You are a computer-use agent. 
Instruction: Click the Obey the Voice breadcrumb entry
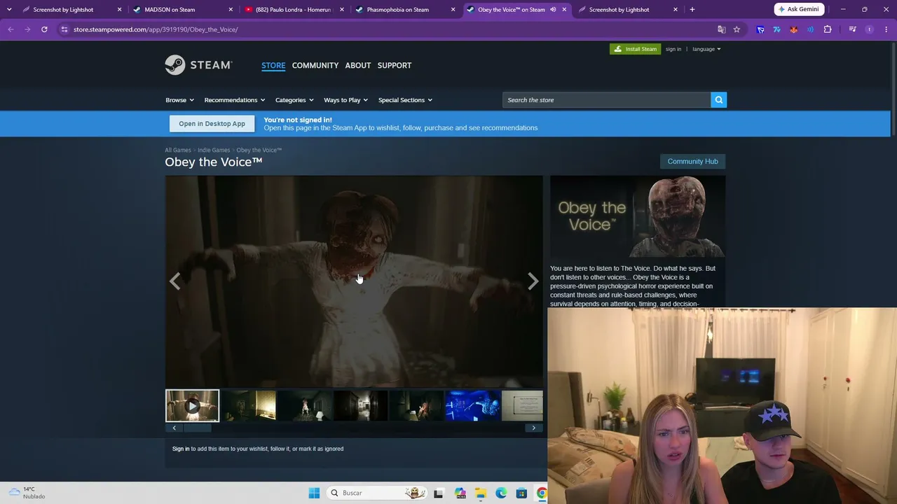click(x=259, y=150)
